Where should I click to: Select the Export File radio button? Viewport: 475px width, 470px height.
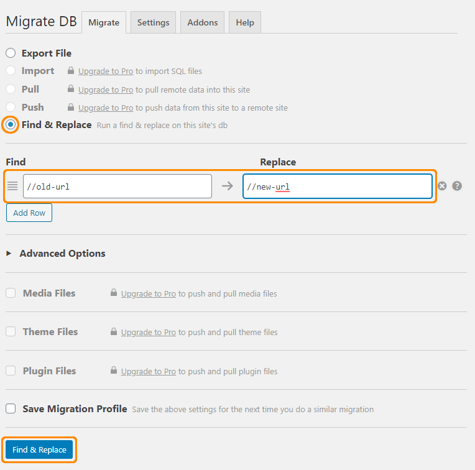pos(11,53)
